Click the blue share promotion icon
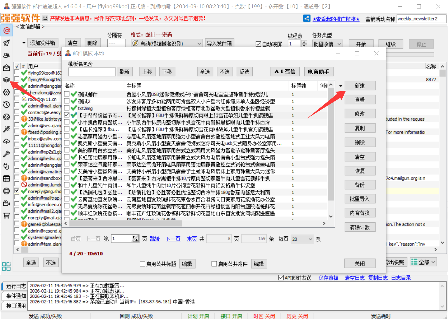Viewport: 448px width, 320px height. (307, 18)
